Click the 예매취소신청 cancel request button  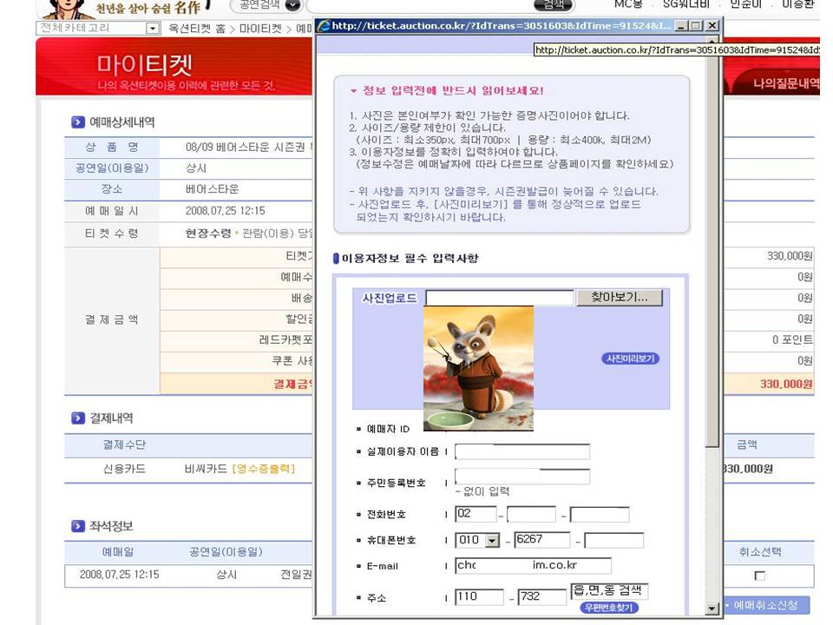tap(766, 605)
